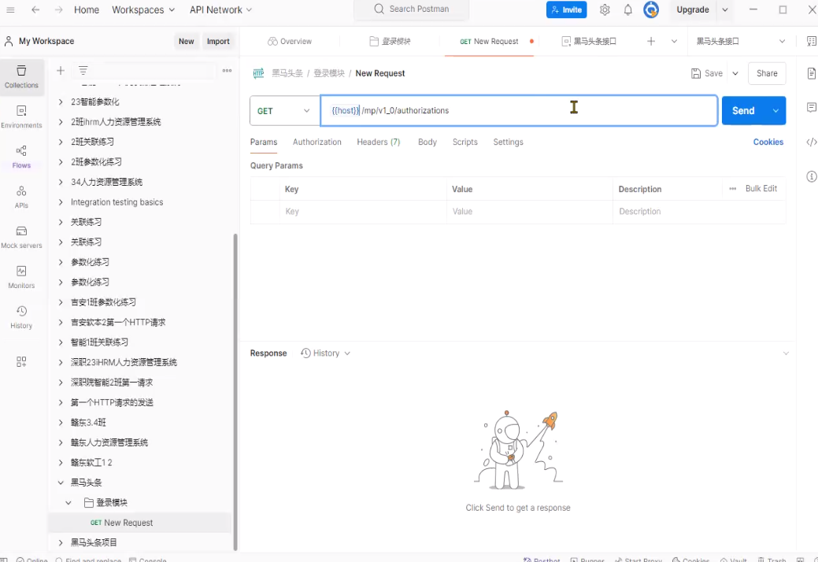Open the Collections sidebar tab
Image resolution: width=818 pixels, height=562 pixels.
(21, 76)
